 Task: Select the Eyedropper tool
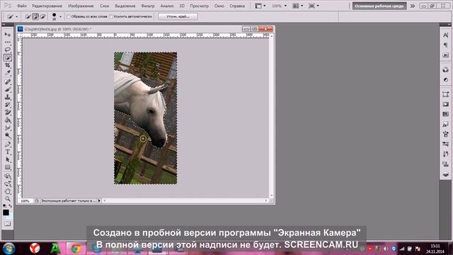coord(8,73)
